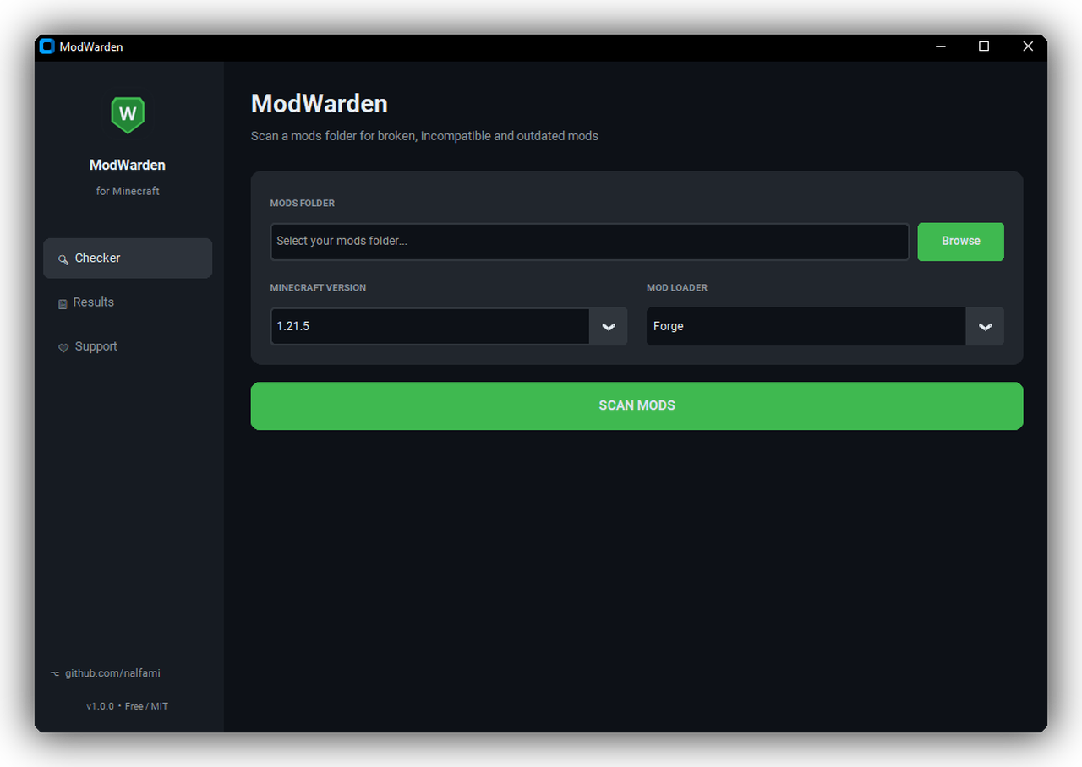This screenshot has height=767, width=1082.
Task: Maximize the ModWarden window
Action: click(984, 46)
